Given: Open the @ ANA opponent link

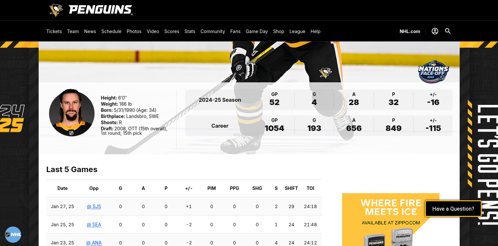Looking at the screenshot, I should point(94,243).
